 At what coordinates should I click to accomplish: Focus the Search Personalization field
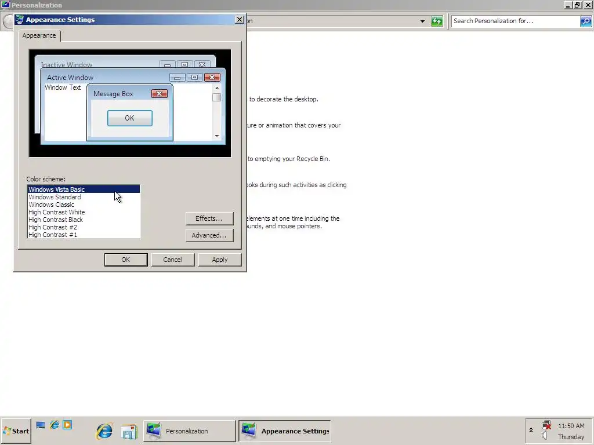coord(515,21)
